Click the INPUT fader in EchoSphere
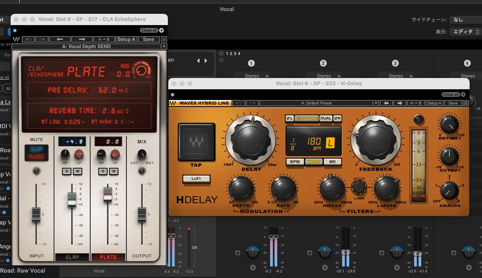Screen dimensions: 482x278 [x=37, y=214]
